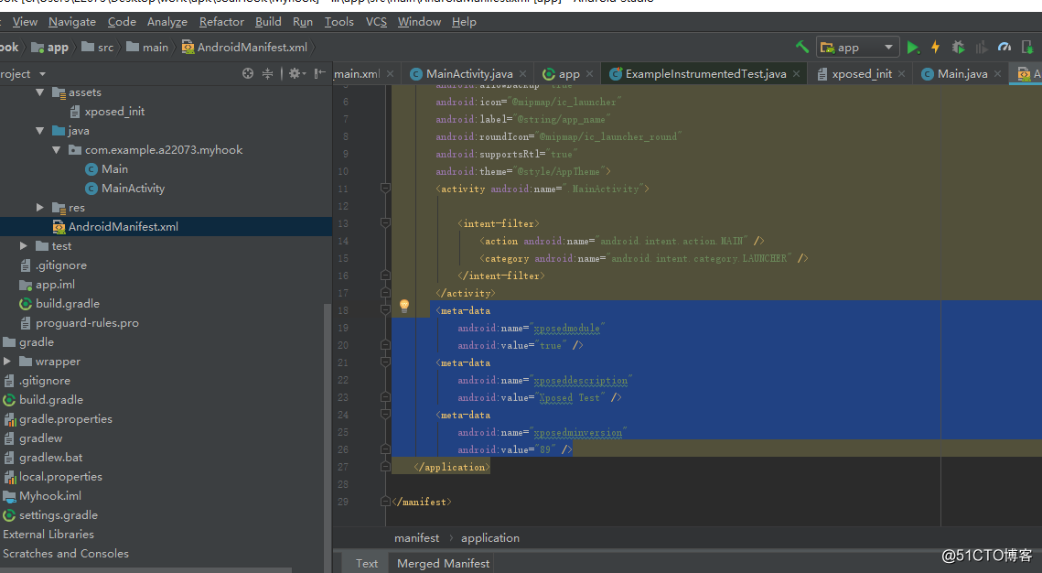The image size is (1042, 573).
Task: Select proguard-rules.pro in project tree
Action: 87,323
